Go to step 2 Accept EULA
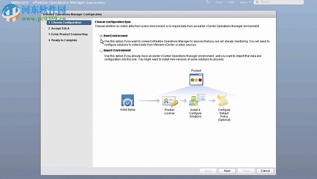Viewport: 317px width, 179px height. point(59,29)
